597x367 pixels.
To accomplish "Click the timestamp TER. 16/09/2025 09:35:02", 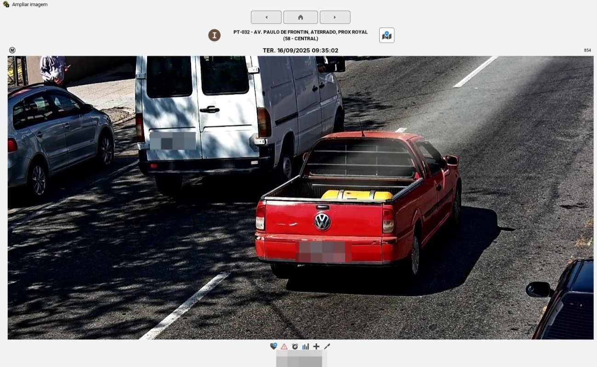I will tap(300, 51).
